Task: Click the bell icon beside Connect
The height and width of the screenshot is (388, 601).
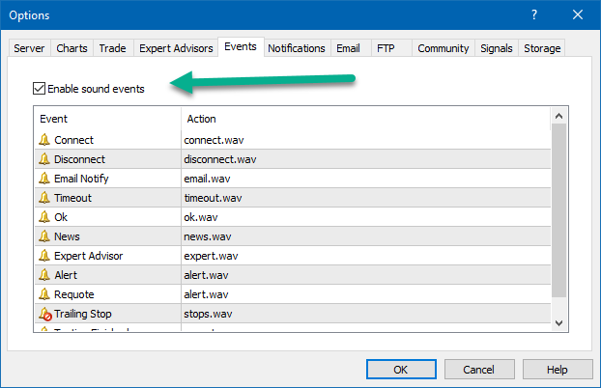Action: 44,140
